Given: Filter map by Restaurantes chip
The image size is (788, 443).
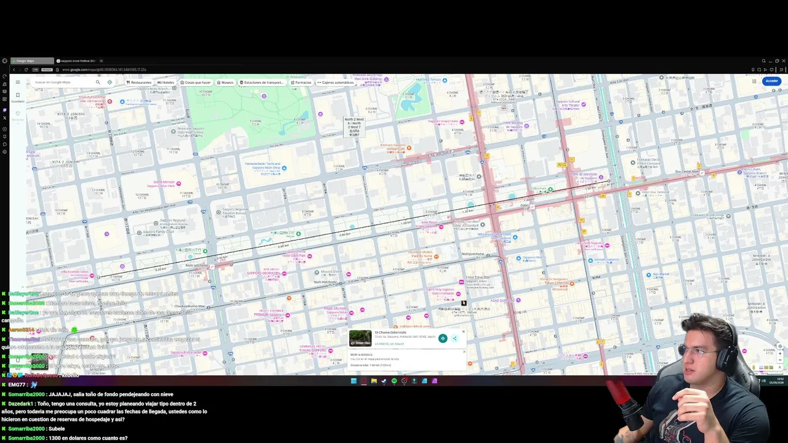Looking at the screenshot, I should (x=139, y=82).
